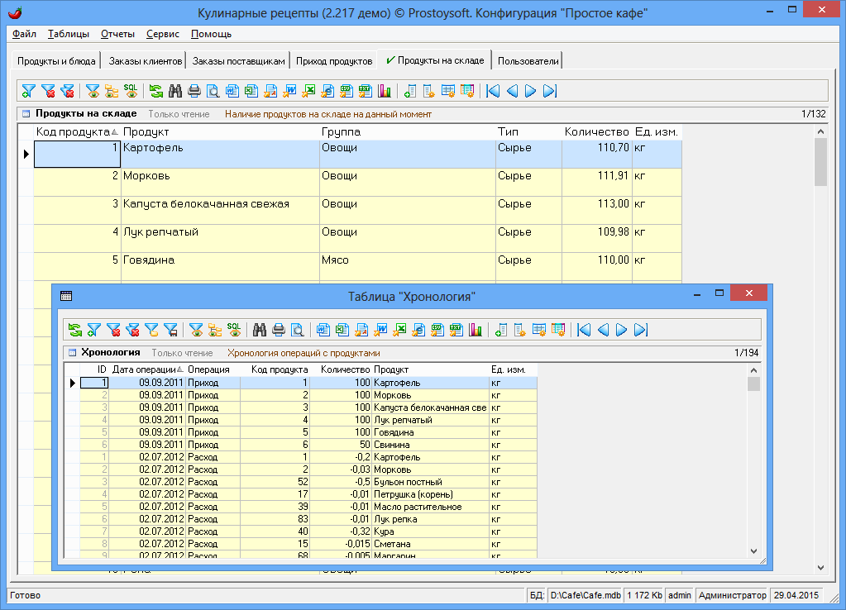Image resolution: width=846 pixels, height=610 pixels.
Task: Select the Свинина row in the Хронология table
Action: pyautogui.click(x=394, y=445)
